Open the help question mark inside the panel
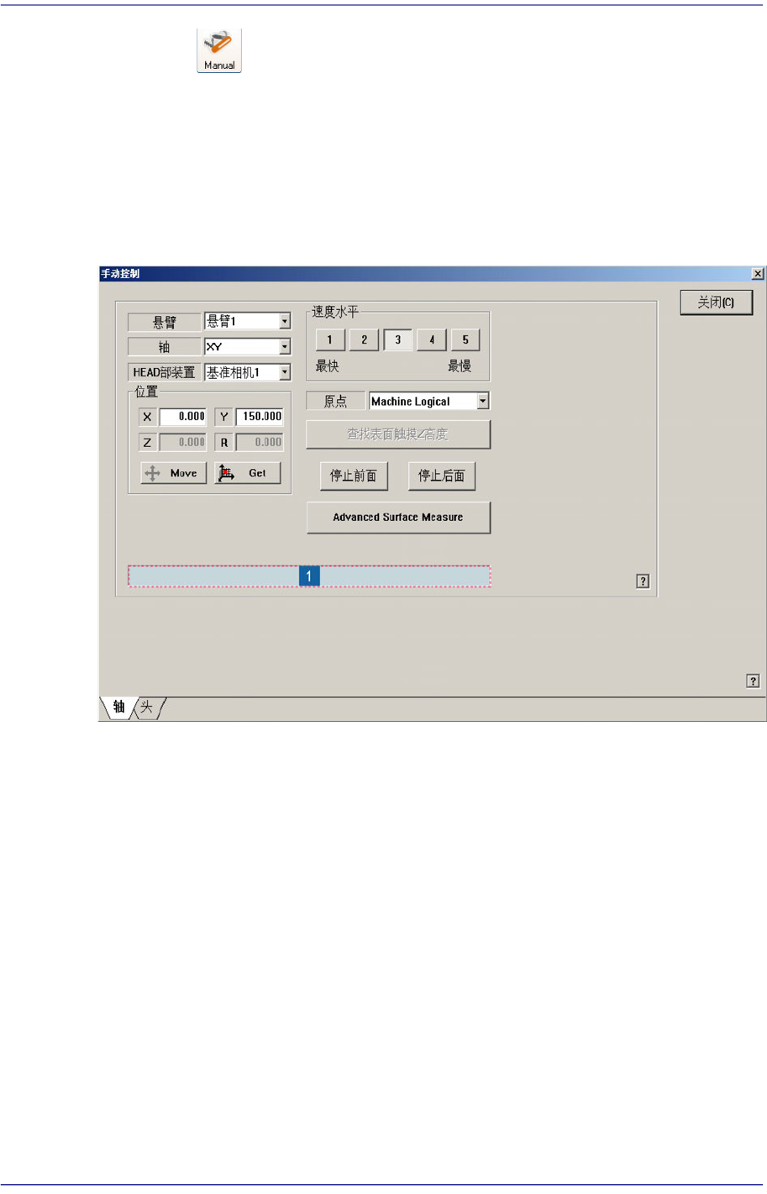This screenshot has height=1194, width=767. tap(643, 581)
